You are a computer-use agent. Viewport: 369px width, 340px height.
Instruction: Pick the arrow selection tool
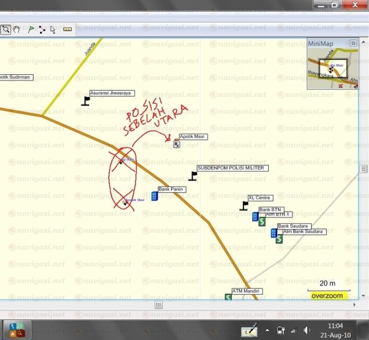53,29
